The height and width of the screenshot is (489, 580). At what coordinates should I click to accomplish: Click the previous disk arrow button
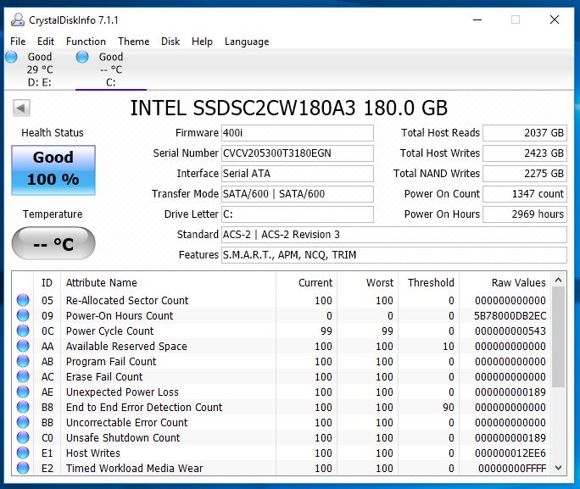(21, 108)
